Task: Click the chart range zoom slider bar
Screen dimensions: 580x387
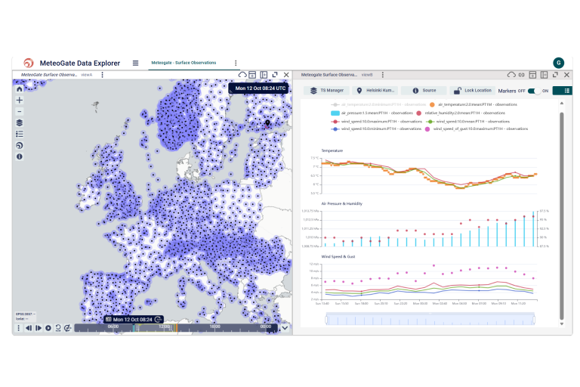Action: click(430, 319)
